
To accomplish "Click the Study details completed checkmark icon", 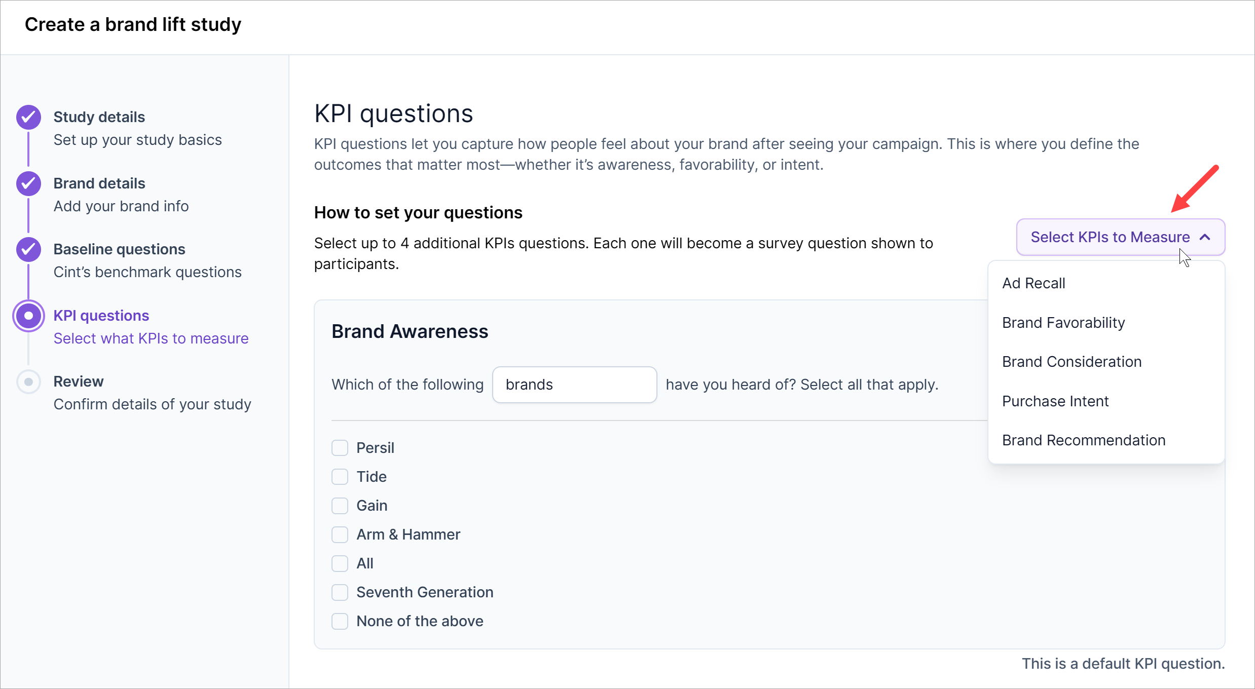I will click(x=28, y=118).
